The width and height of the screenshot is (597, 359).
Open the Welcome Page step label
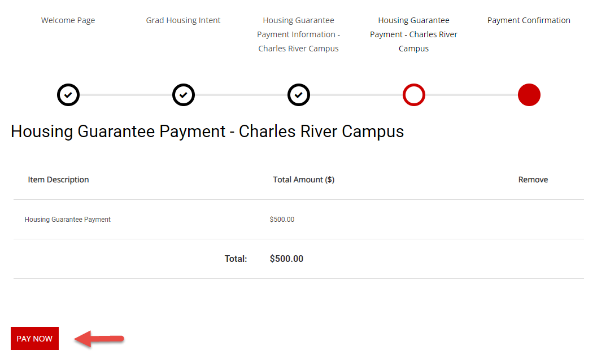pyautogui.click(x=68, y=20)
